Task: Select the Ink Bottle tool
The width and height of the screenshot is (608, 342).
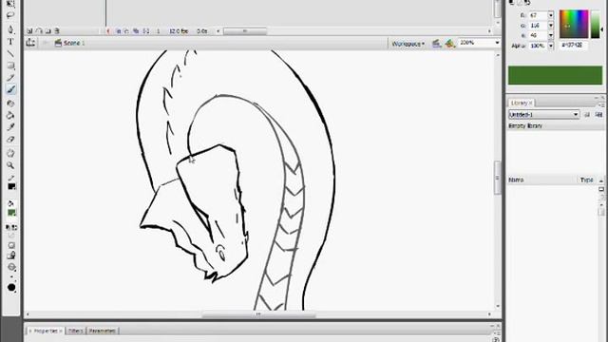Action: coord(10,104)
